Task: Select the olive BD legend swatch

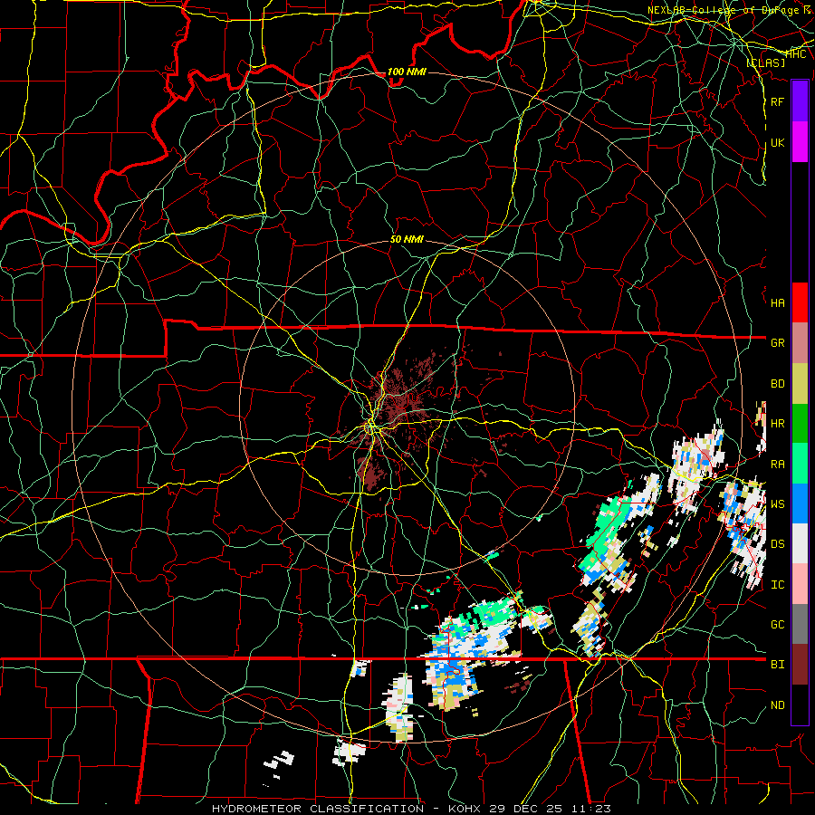Action: 800,383
